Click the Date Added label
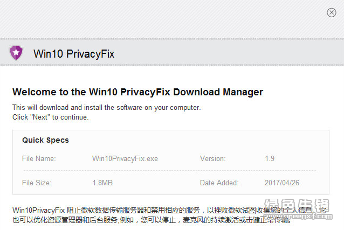Screen dimensions: 344x230 [219, 183]
